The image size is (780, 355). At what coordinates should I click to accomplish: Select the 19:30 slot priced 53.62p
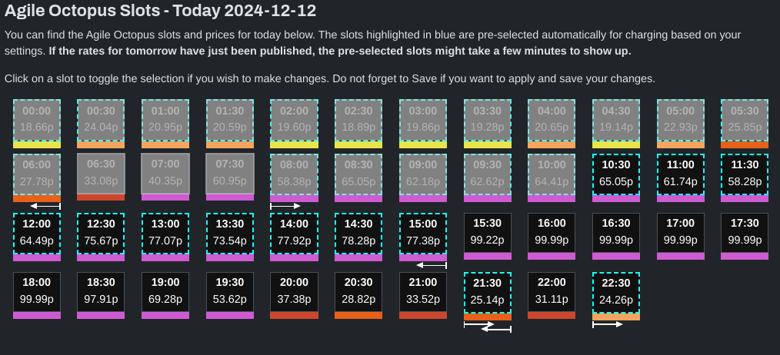click(x=230, y=291)
